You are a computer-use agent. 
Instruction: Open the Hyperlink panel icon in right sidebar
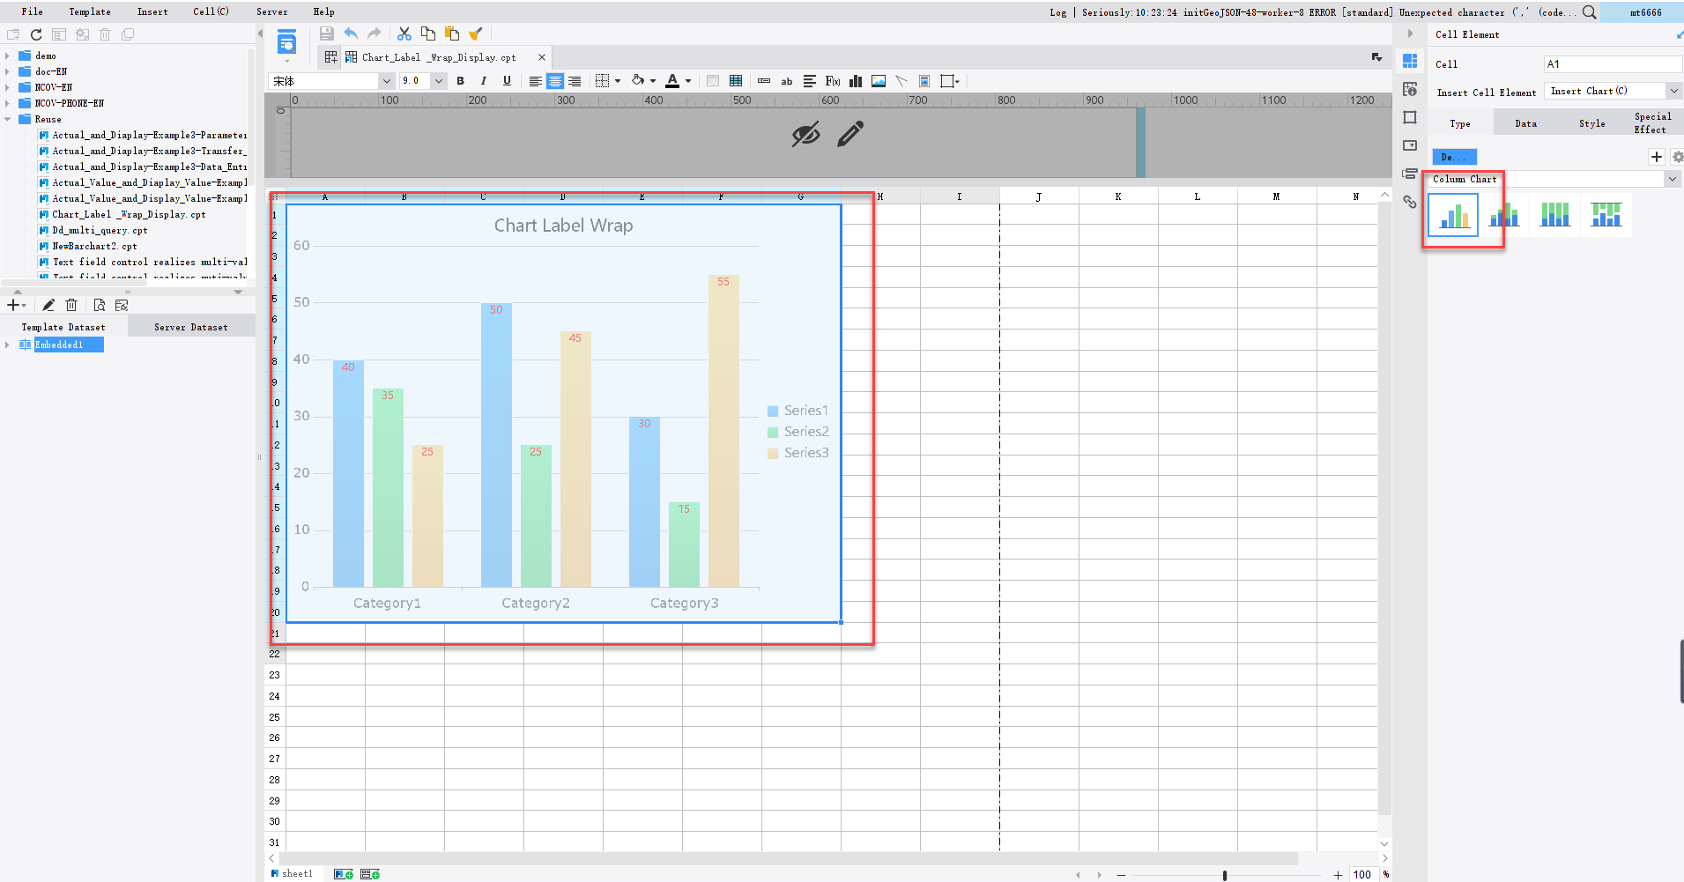1410,203
